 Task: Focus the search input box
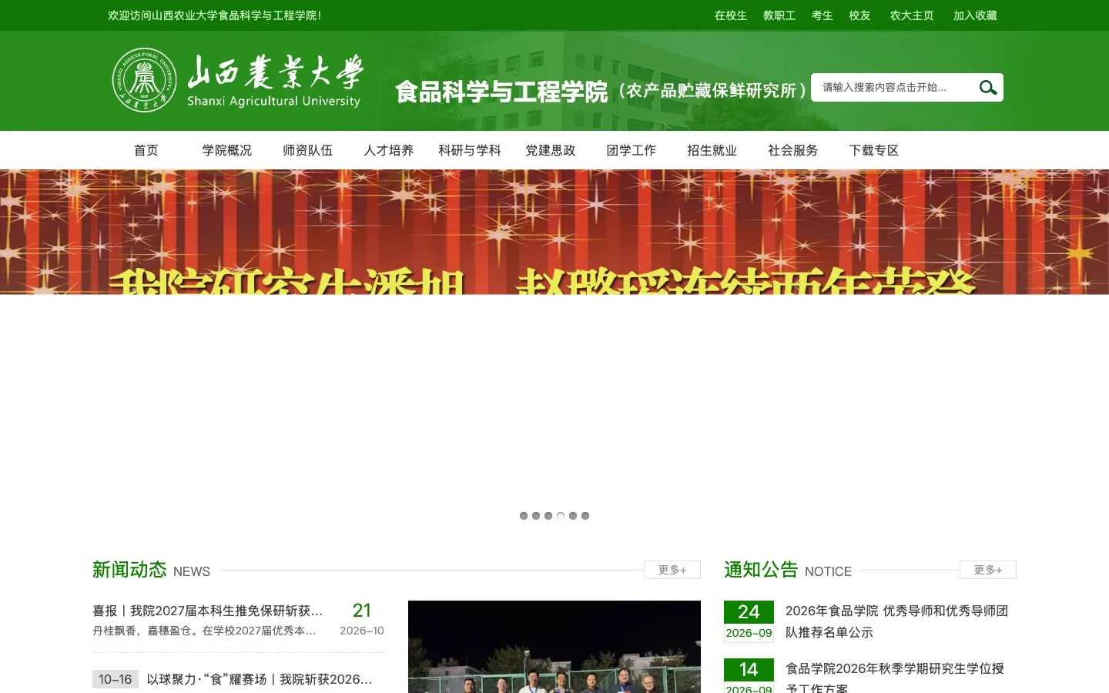pos(893,88)
